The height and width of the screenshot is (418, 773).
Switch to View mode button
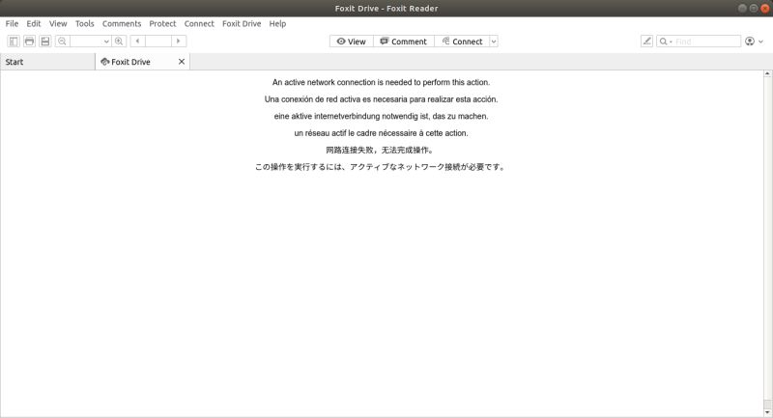tap(352, 42)
